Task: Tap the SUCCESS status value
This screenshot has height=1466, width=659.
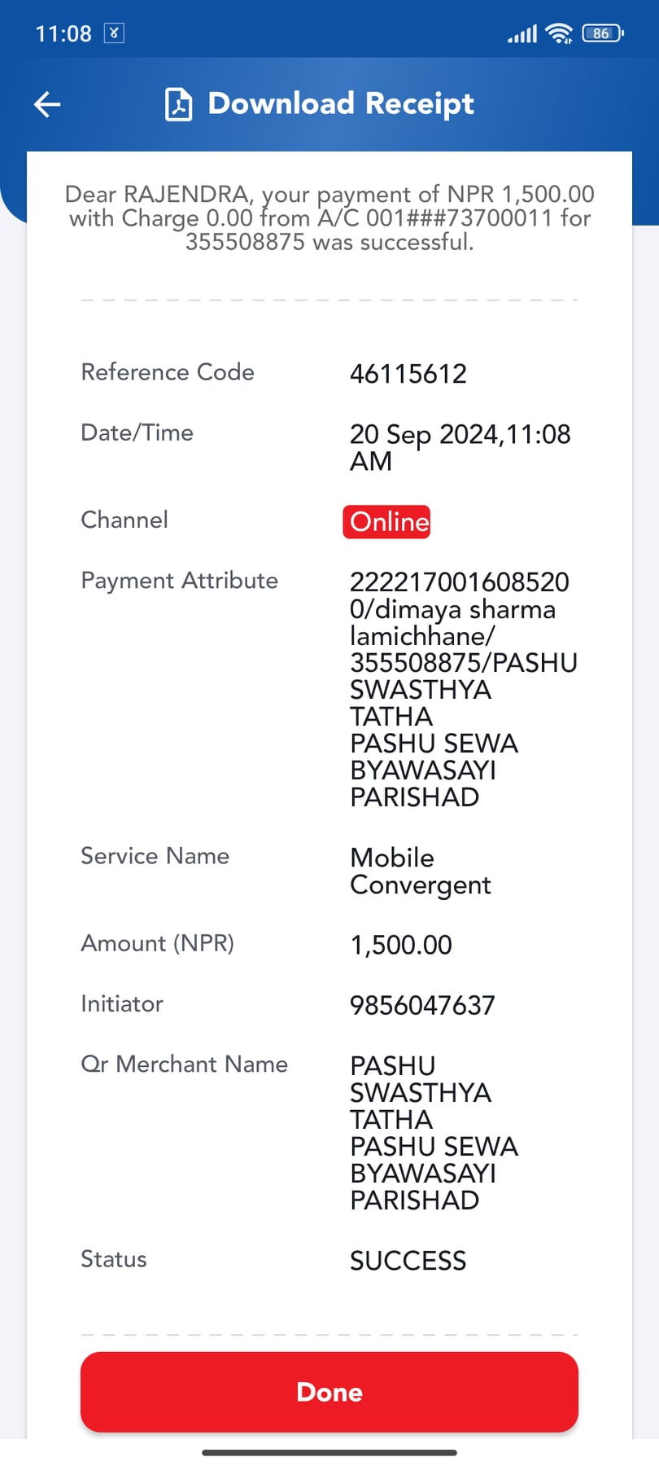Action: [408, 1261]
